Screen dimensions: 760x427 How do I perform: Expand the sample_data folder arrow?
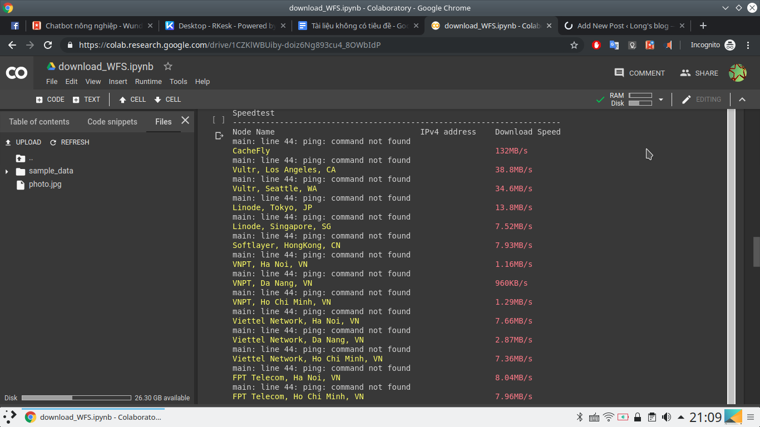pyautogui.click(x=7, y=171)
